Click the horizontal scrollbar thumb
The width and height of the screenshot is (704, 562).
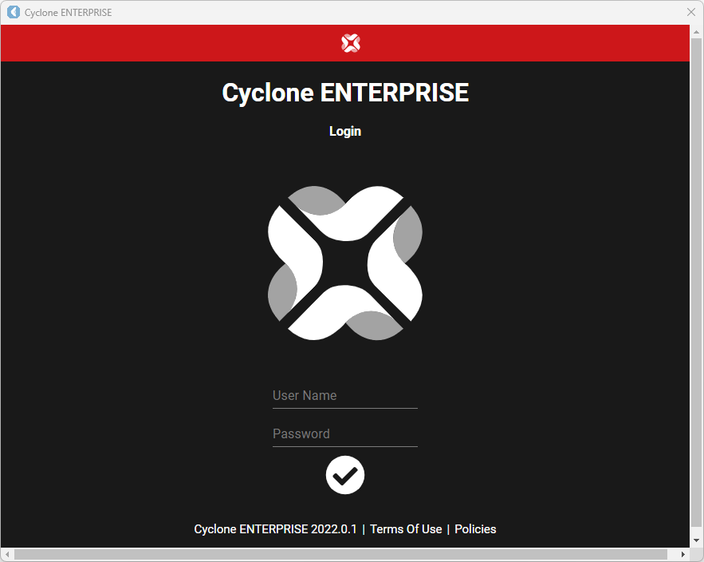point(340,554)
